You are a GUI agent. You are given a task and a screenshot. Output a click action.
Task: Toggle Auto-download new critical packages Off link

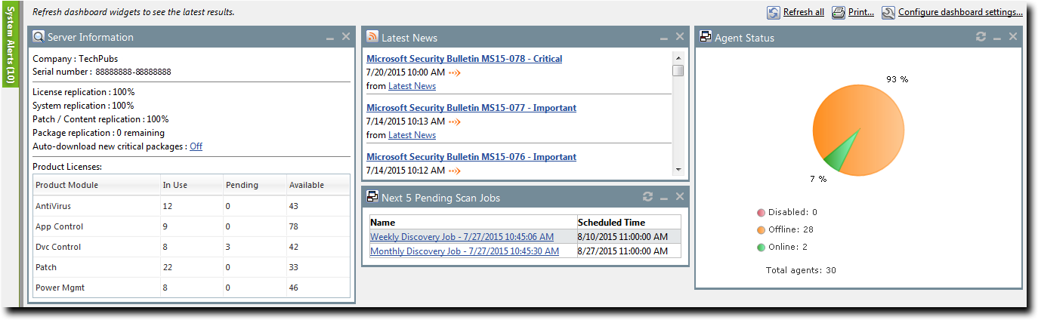point(196,146)
